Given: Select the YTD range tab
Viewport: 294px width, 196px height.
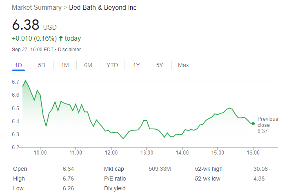Looking at the screenshot, I should coord(112,65).
